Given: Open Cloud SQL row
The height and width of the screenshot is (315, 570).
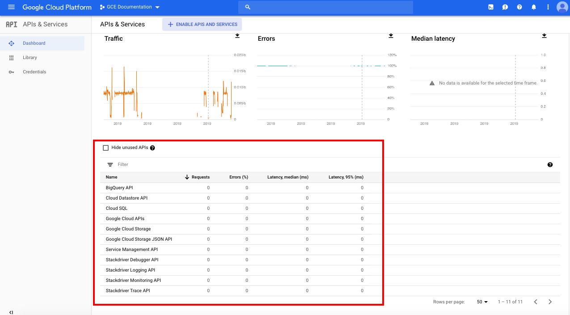Looking at the screenshot, I should pyautogui.click(x=330, y=209).
